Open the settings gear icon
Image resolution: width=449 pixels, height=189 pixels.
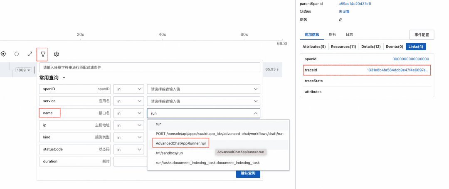57,54
